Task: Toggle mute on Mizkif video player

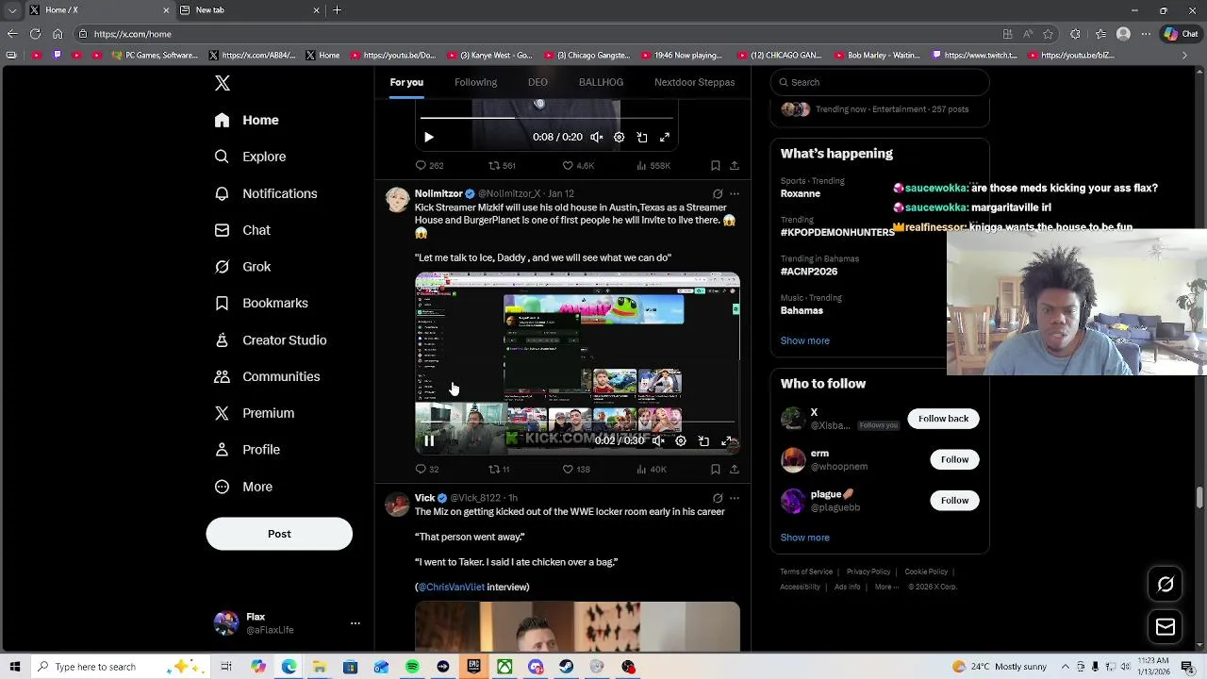Action: (x=658, y=440)
